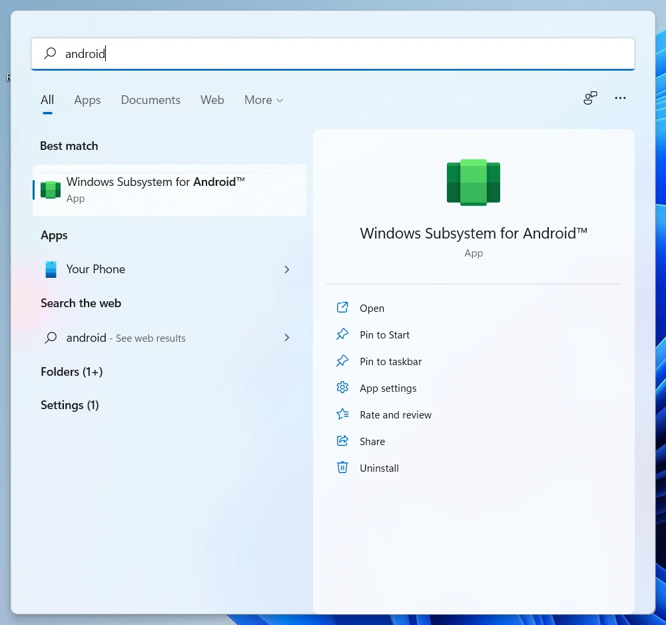Open the Your Phone app result

(x=169, y=269)
